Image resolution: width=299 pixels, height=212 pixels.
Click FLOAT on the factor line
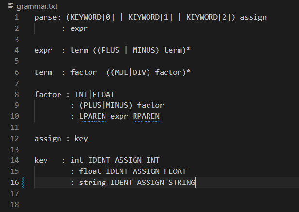coord(104,95)
